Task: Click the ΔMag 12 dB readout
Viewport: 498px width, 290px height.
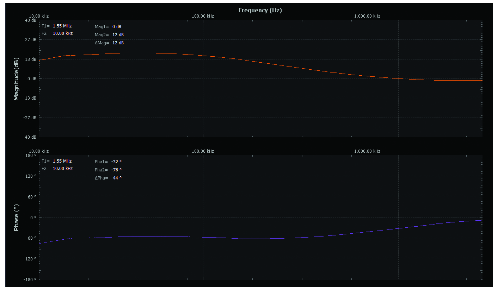Action: (x=118, y=43)
